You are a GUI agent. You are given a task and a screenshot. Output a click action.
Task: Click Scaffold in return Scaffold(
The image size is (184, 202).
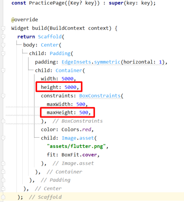click(50, 37)
